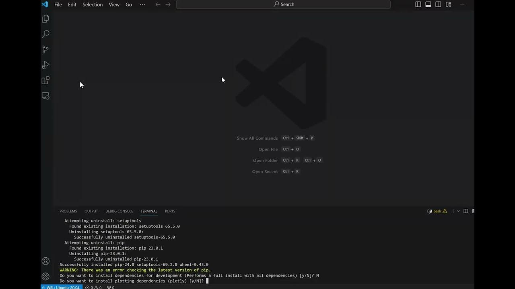The image size is (515, 289).
Task: Open the File menu
Action: point(58,4)
